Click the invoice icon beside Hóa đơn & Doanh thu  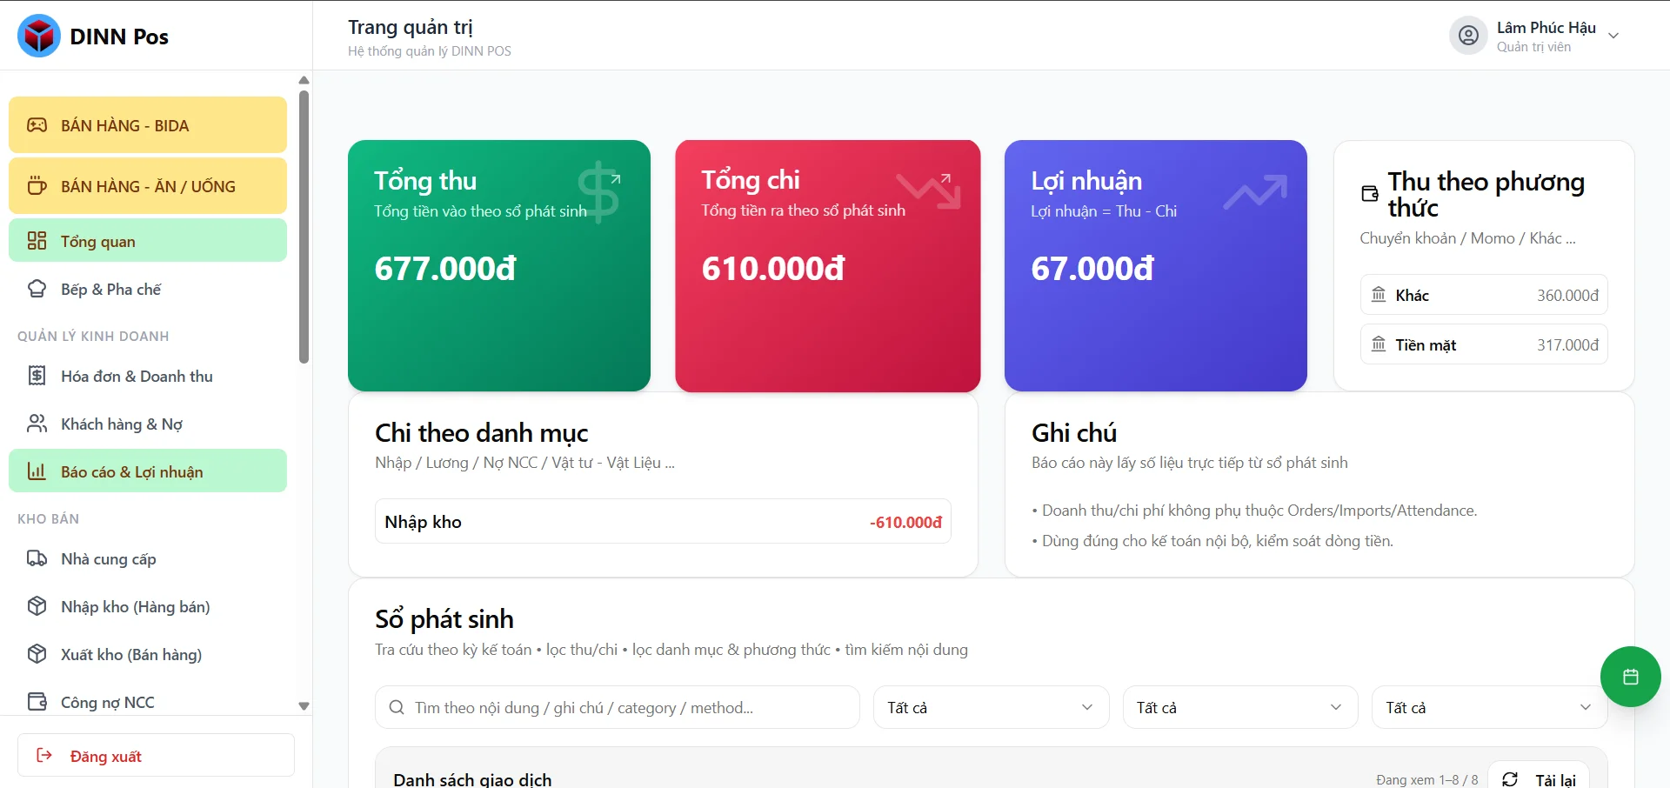pos(37,376)
